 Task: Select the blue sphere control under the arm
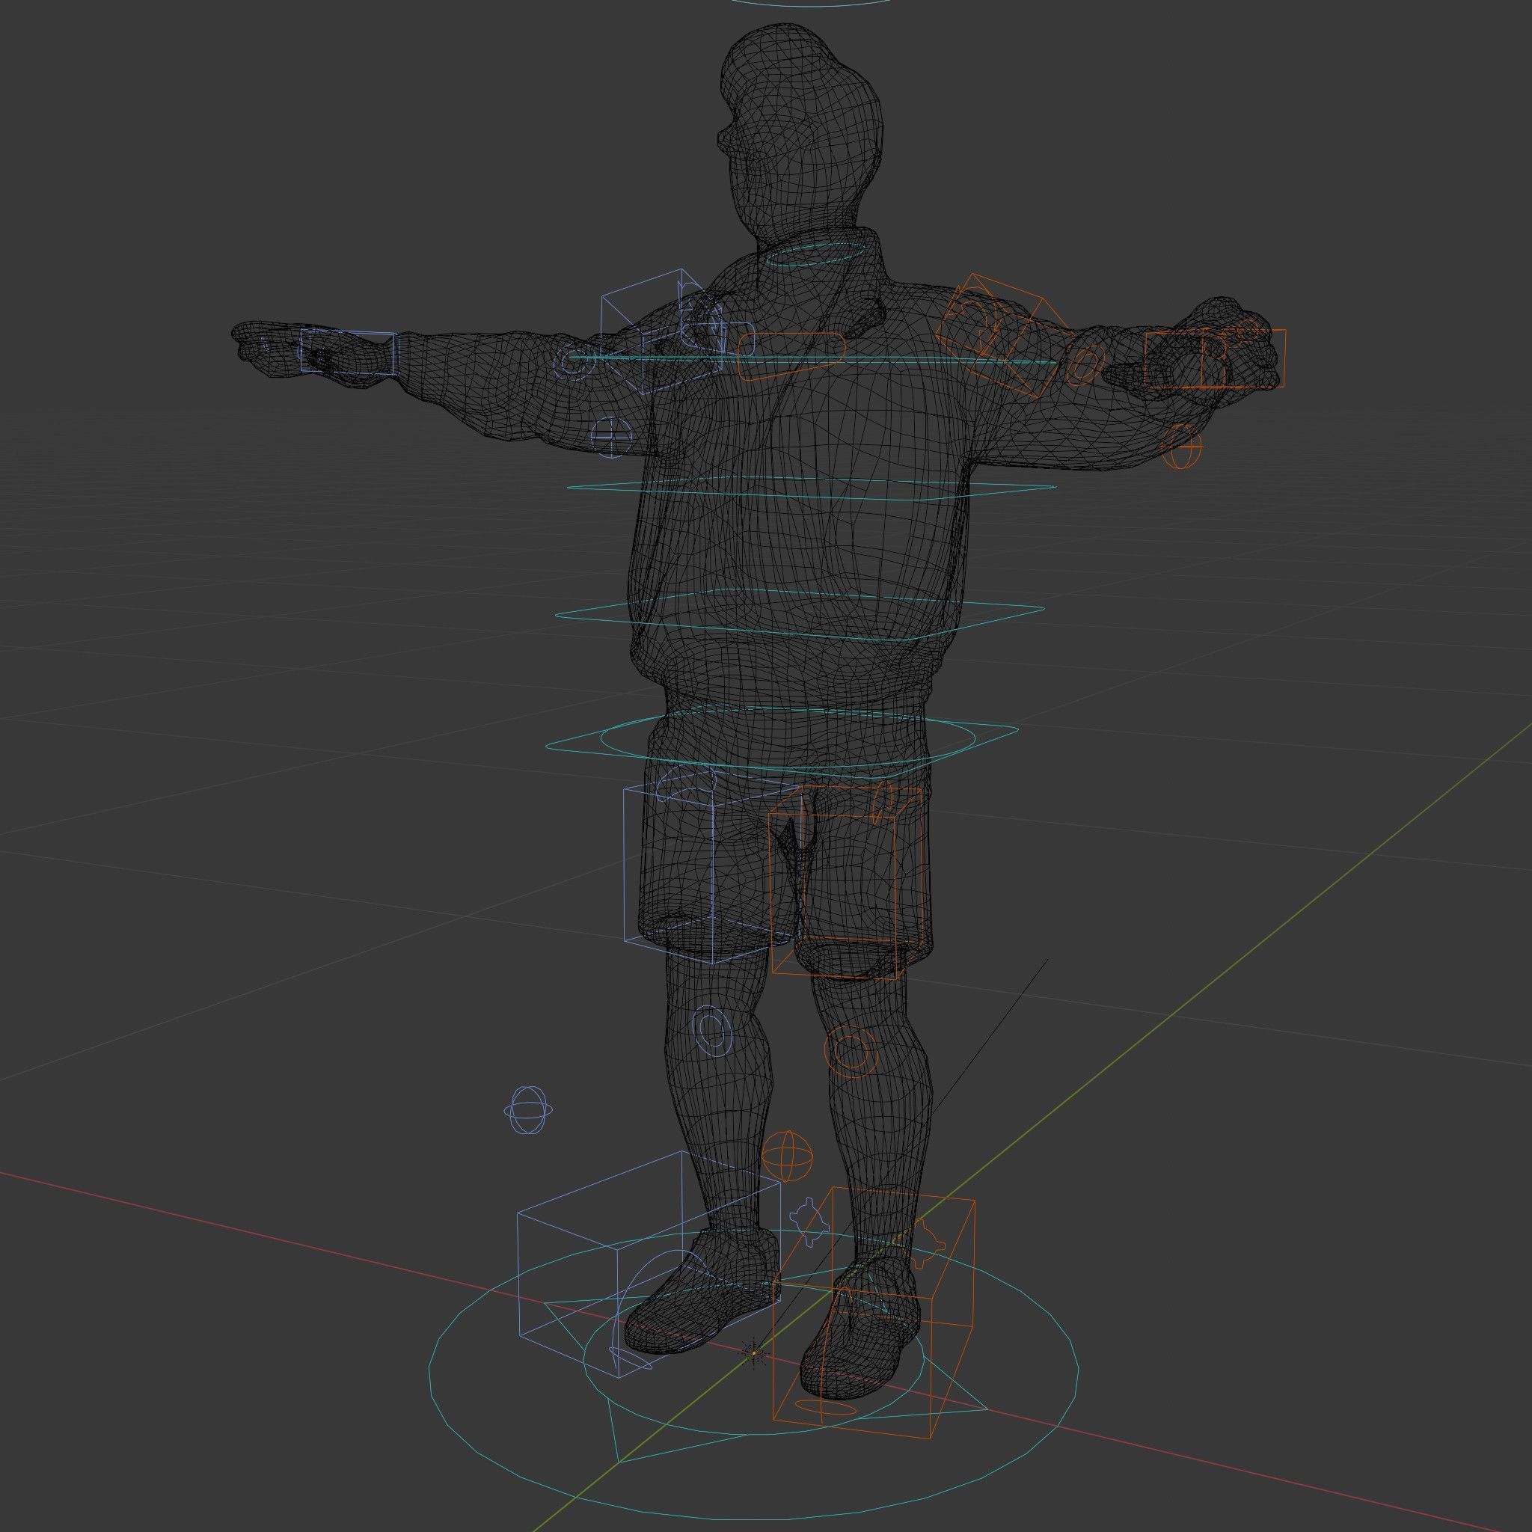[612, 436]
